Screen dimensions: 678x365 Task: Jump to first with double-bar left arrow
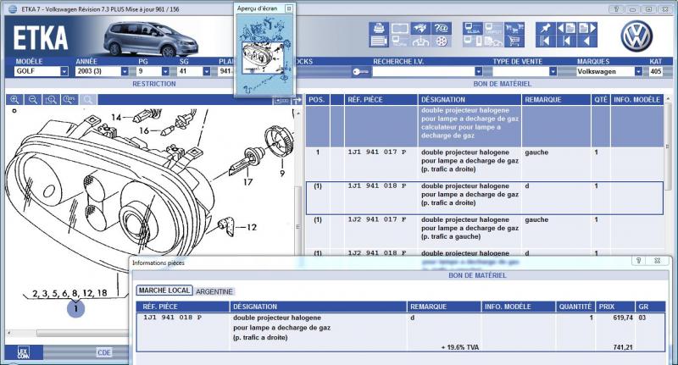(x=545, y=41)
